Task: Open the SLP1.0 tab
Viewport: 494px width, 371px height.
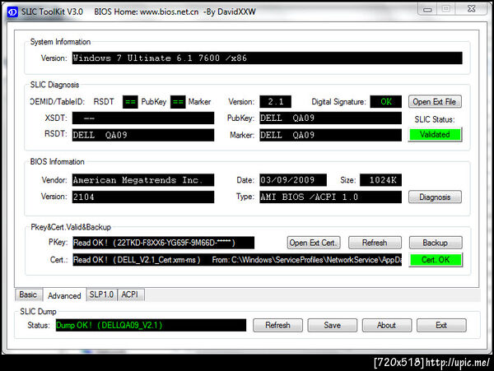Action: [101, 294]
